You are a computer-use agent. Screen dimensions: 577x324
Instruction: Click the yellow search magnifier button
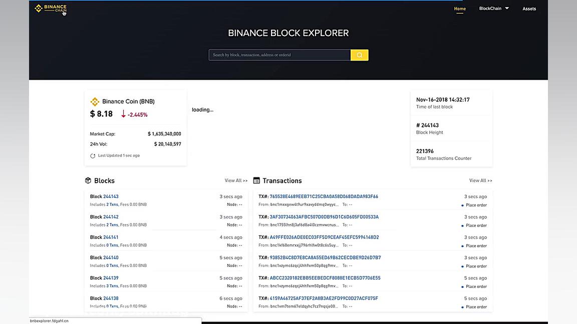tap(359, 55)
